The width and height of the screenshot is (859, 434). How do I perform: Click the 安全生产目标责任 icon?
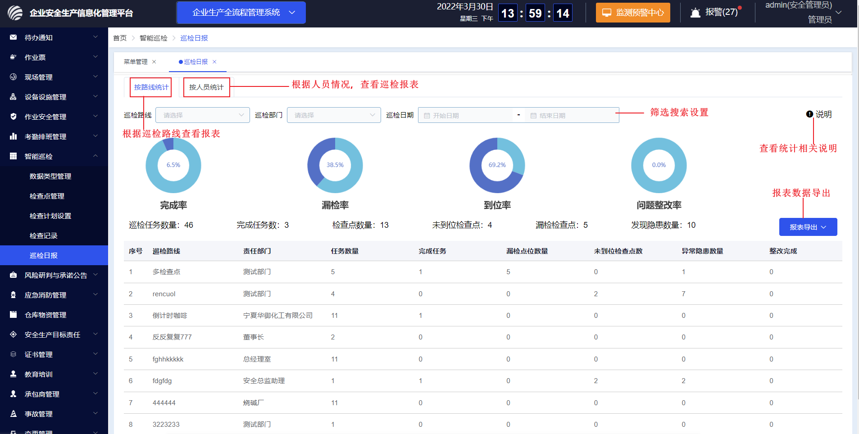pos(14,335)
